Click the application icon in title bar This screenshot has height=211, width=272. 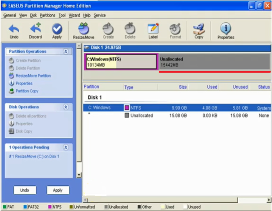[4, 6]
